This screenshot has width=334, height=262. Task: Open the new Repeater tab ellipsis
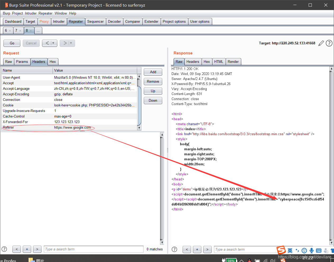pyautogui.click(x=38, y=31)
